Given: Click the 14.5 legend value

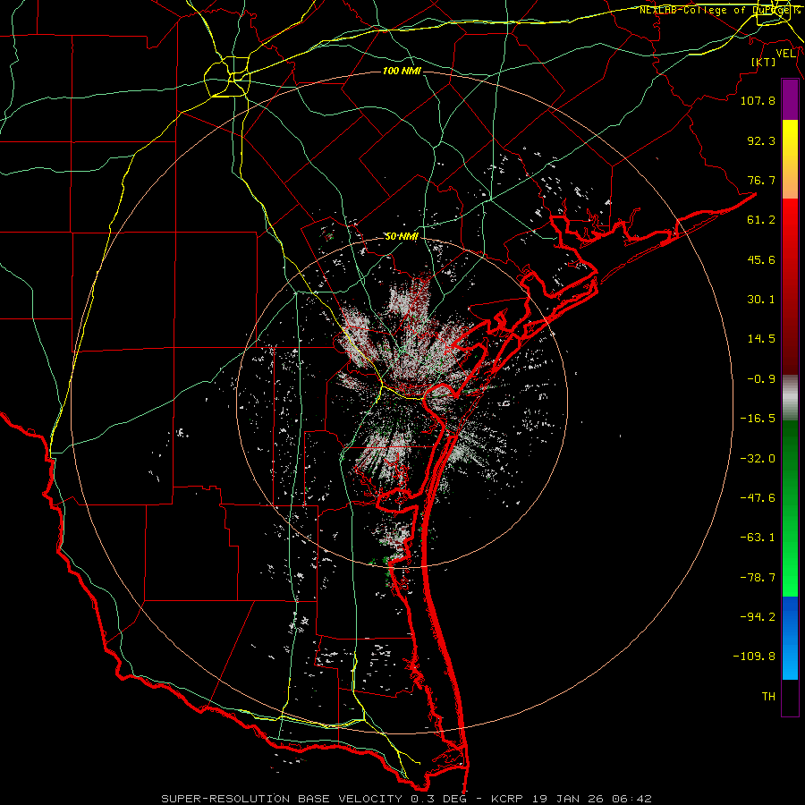Looking at the screenshot, I should [x=761, y=339].
